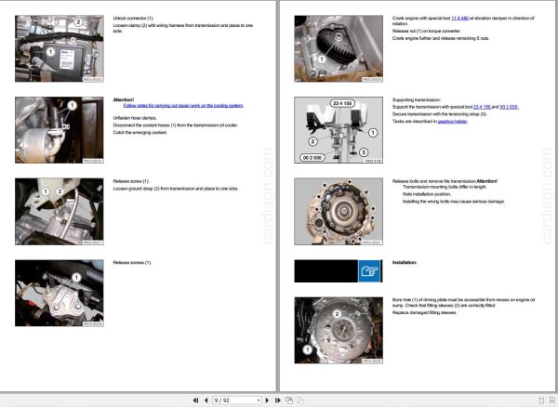
Task: Go to the first page
Action: 195,400
